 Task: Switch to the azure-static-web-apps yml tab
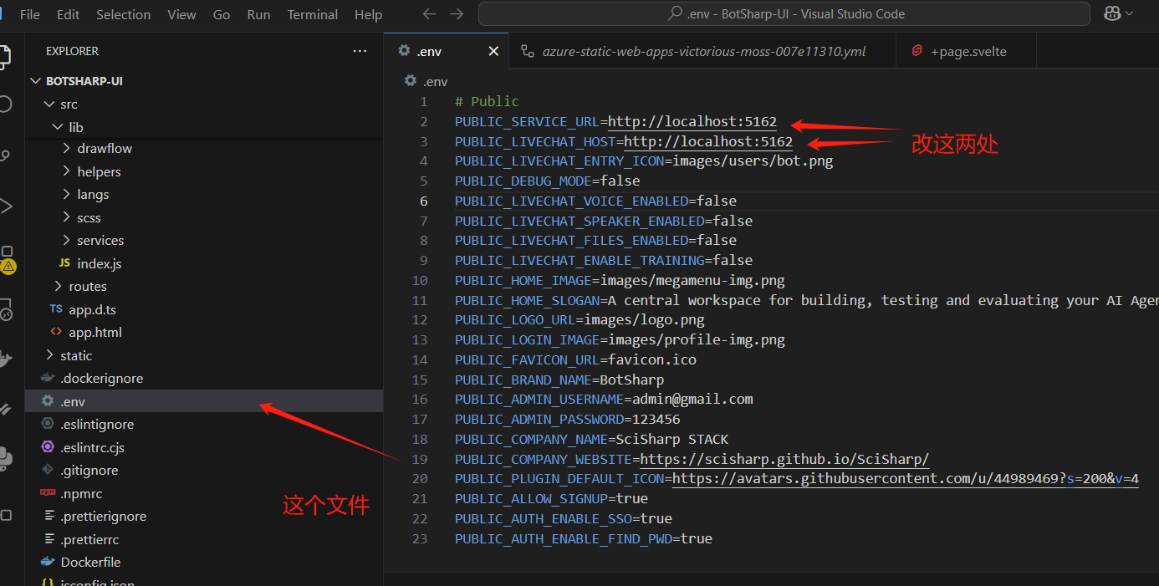(703, 52)
